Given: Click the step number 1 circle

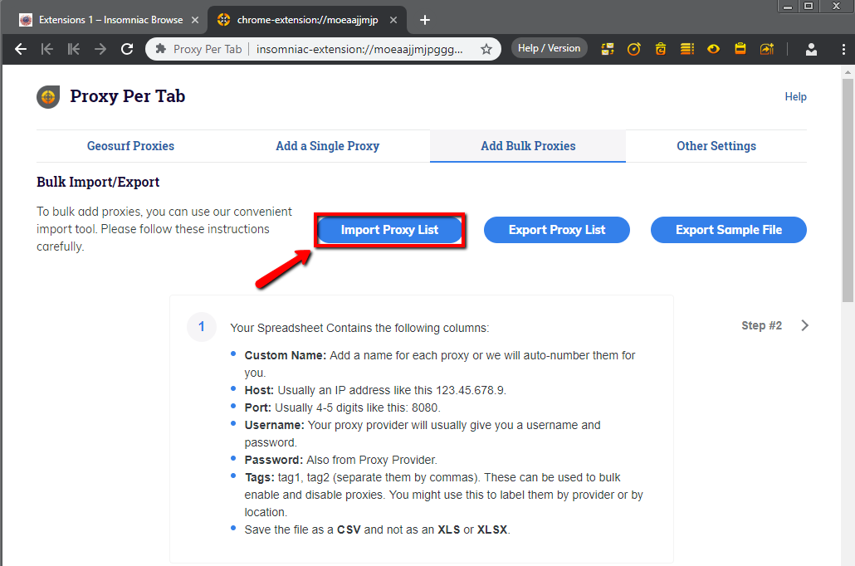Looking at the screenshot, I should click(x=201, y=327).
